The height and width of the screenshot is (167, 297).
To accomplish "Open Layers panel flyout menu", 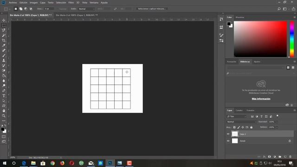I will (295, 110).
